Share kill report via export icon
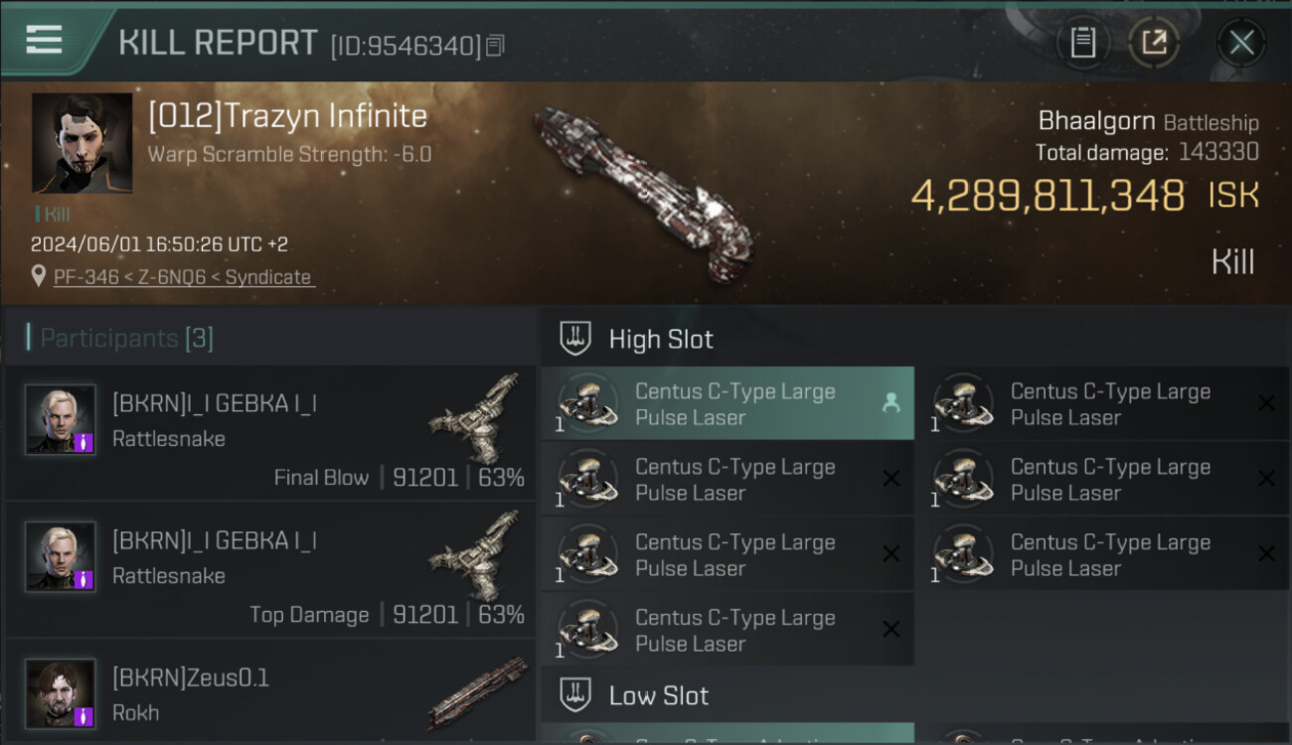 [1154, 43]
